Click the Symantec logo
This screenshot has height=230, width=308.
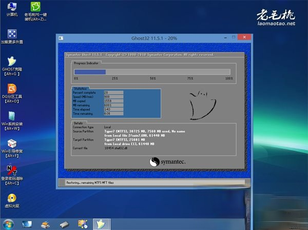point(167,162)
